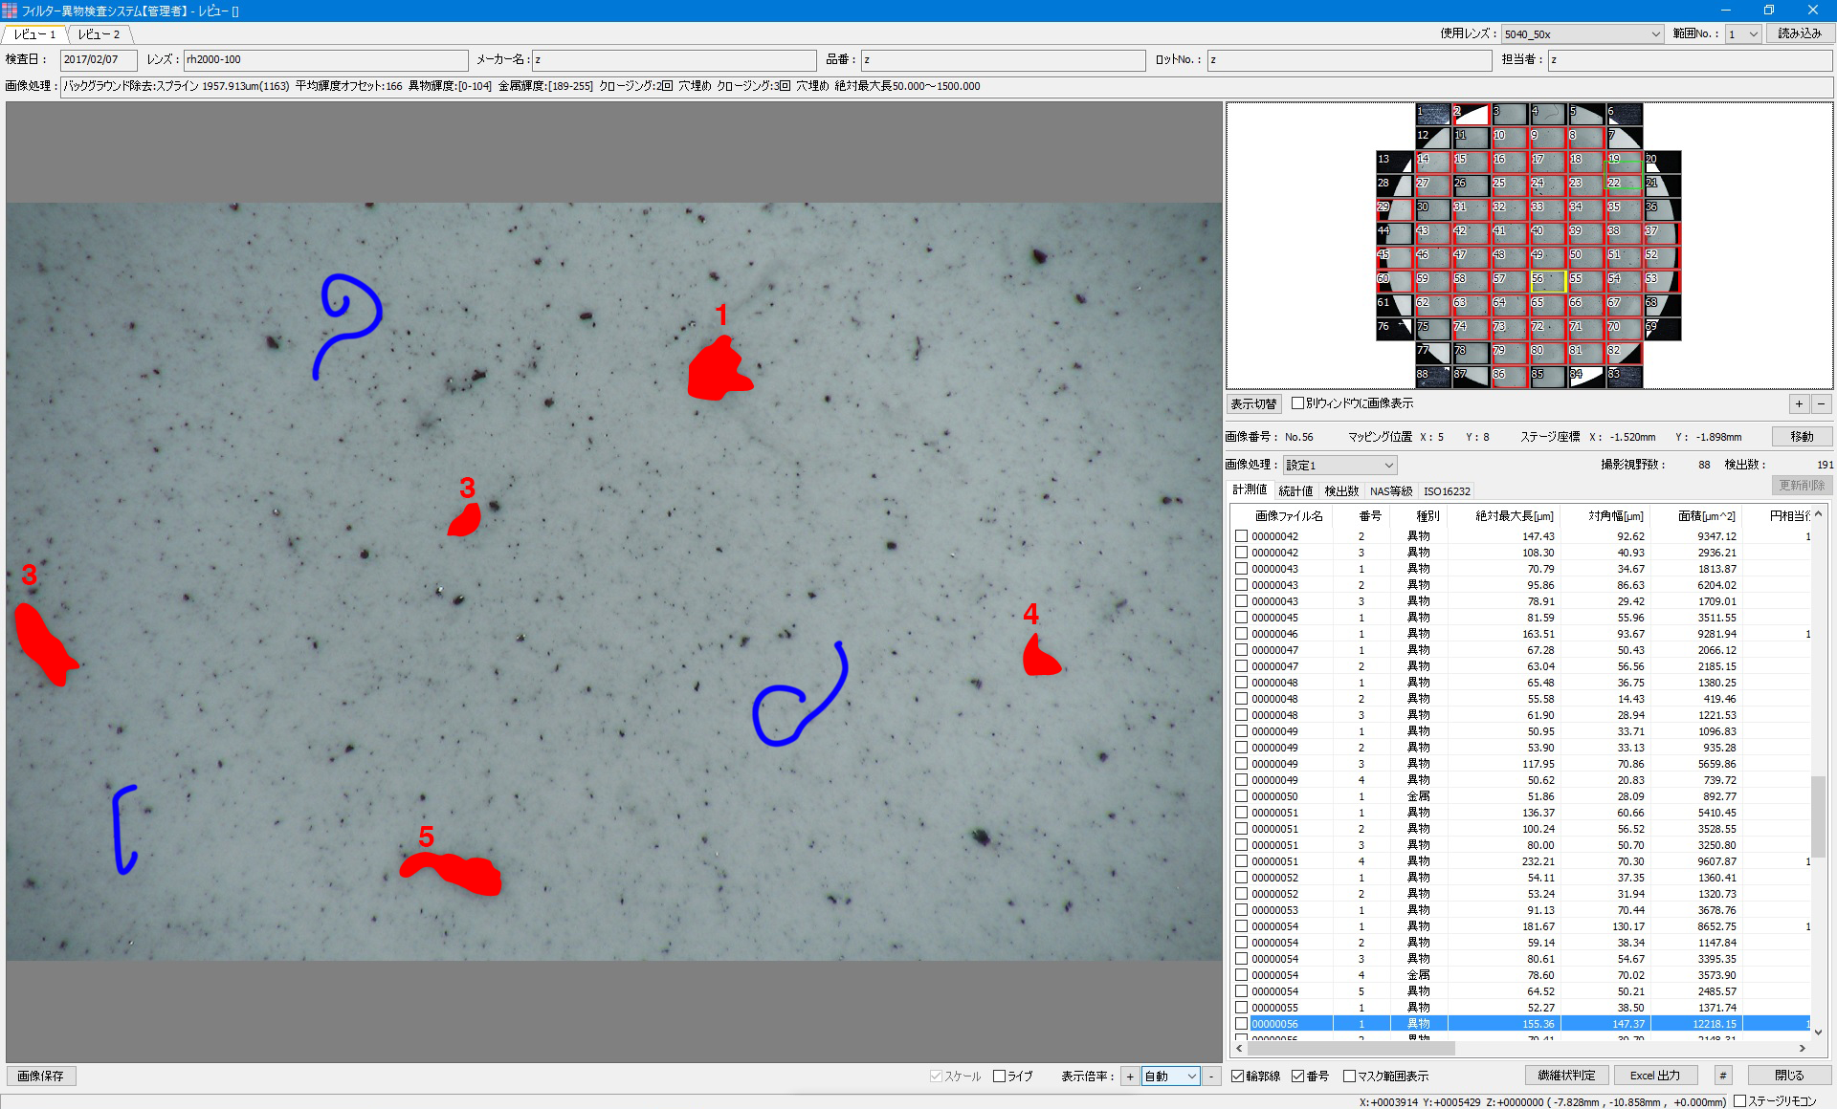Expand the 画像処理 dropdown showing 設定1
Image resolution: width=1837 pixels, height=1109 pixels.
pyautogui.click(x=1339, y=466)
